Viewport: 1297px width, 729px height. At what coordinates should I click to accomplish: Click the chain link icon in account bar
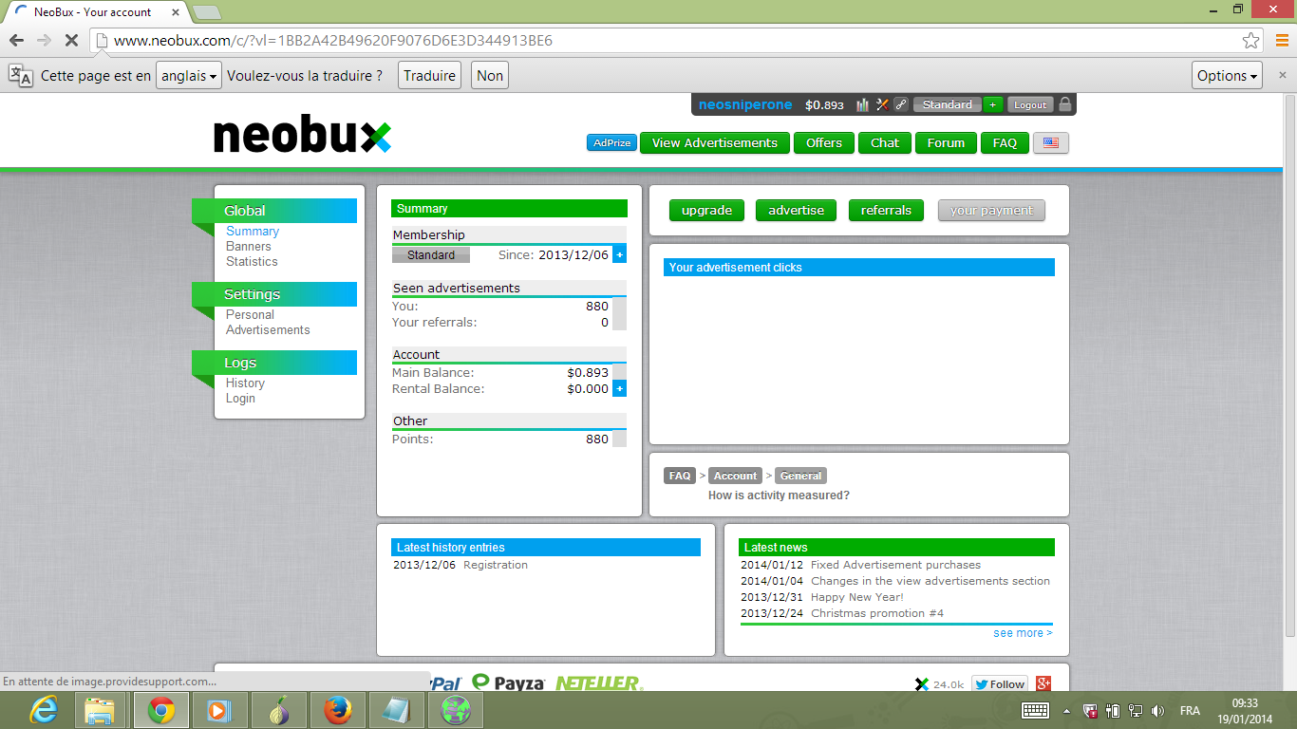click(x=901, y=105)
